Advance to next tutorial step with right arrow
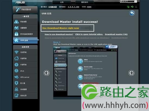 131,73
